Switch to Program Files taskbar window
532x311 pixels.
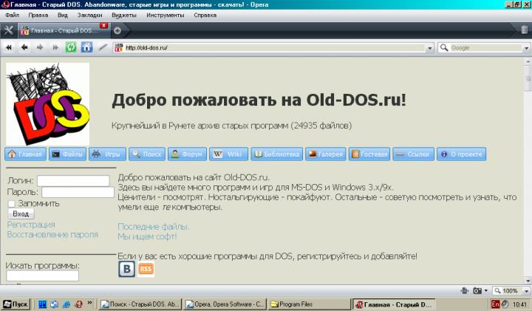click(309, 304)
